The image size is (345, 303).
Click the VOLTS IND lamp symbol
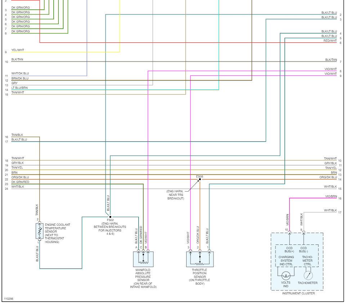tap(286, 276)
